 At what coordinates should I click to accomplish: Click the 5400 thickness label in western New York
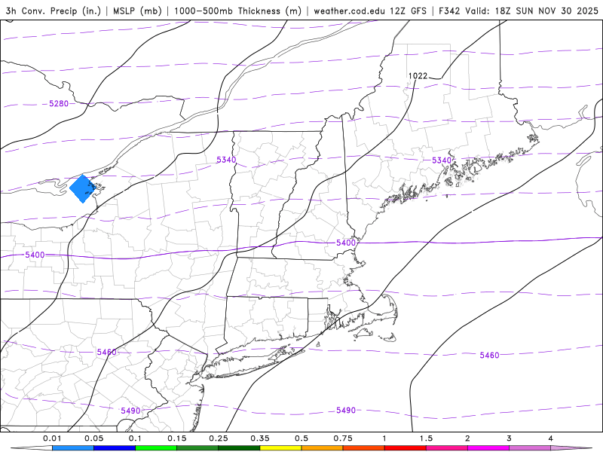pos(35,255)
